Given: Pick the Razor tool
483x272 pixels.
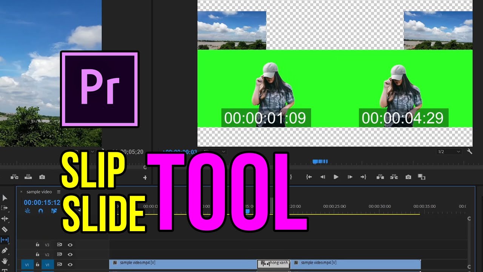Looking at the screenshot, I should pyautogui.click(x=5, y=229).
